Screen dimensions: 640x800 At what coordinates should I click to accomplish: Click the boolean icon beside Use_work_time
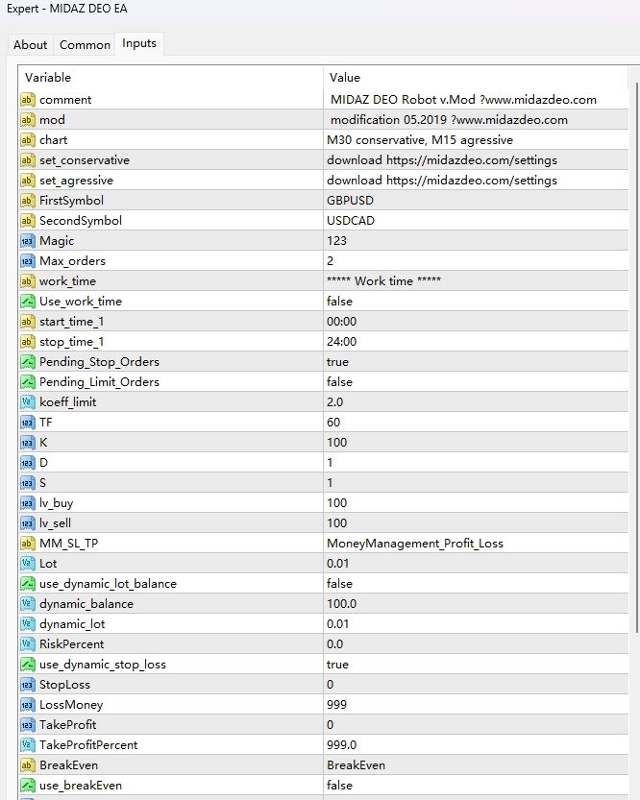pyautogui.click(x=28, y=302)
